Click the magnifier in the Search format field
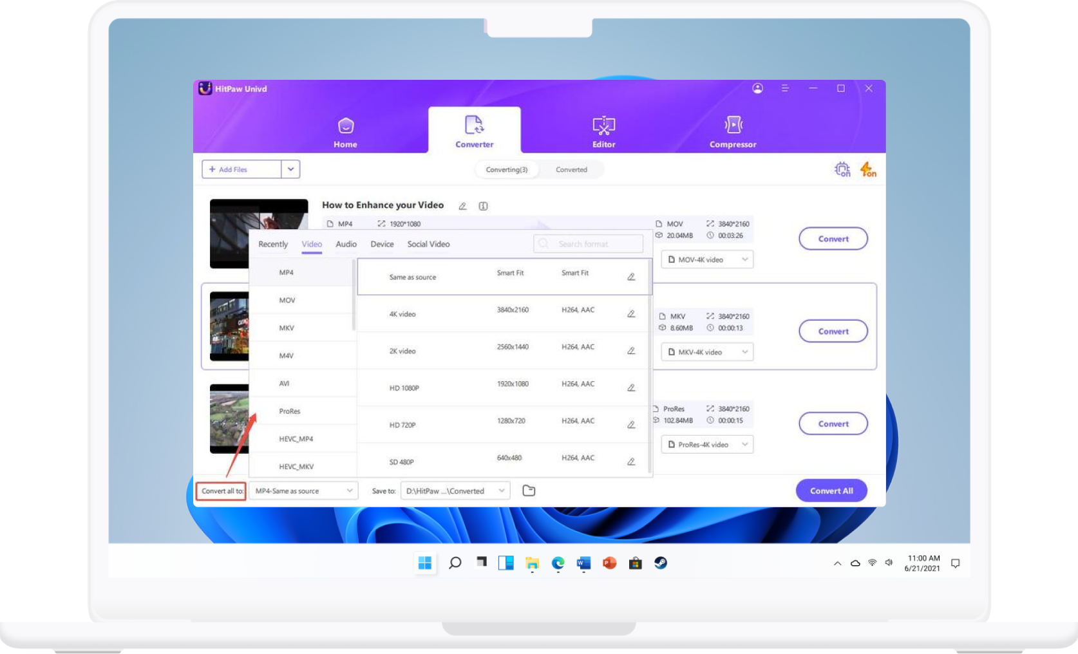1078x654 pixels. [543, 243]
